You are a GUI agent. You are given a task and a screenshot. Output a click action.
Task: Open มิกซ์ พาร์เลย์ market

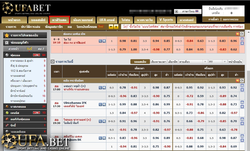pyautogui.click(x=18, y=91)
